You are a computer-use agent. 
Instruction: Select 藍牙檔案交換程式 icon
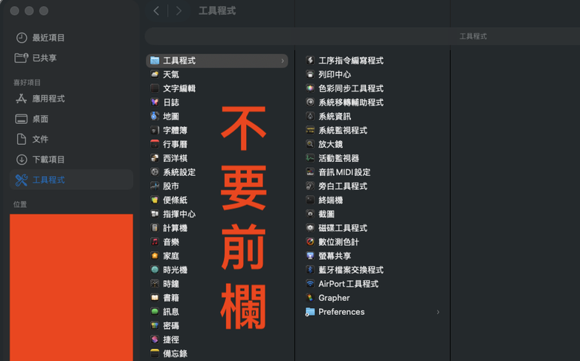tap(310, 270)
